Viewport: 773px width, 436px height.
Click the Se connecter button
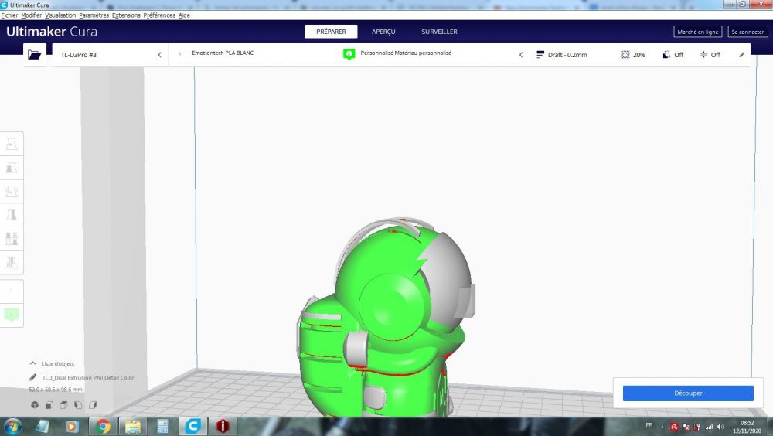coord(747,32)
